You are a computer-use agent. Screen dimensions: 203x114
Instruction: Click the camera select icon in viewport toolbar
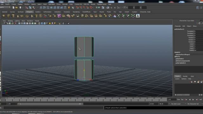pyautogui.click(x=4, y=23)
